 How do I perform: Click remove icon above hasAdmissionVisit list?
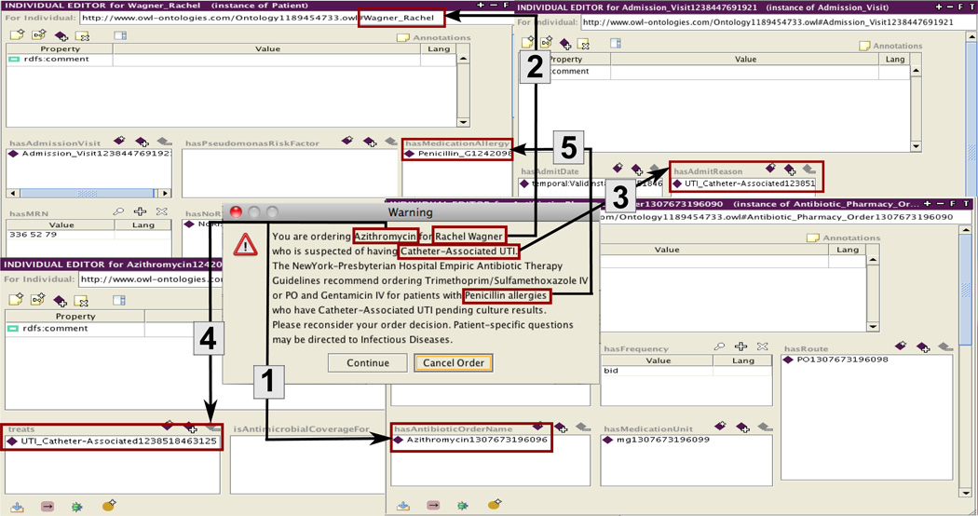163,141
